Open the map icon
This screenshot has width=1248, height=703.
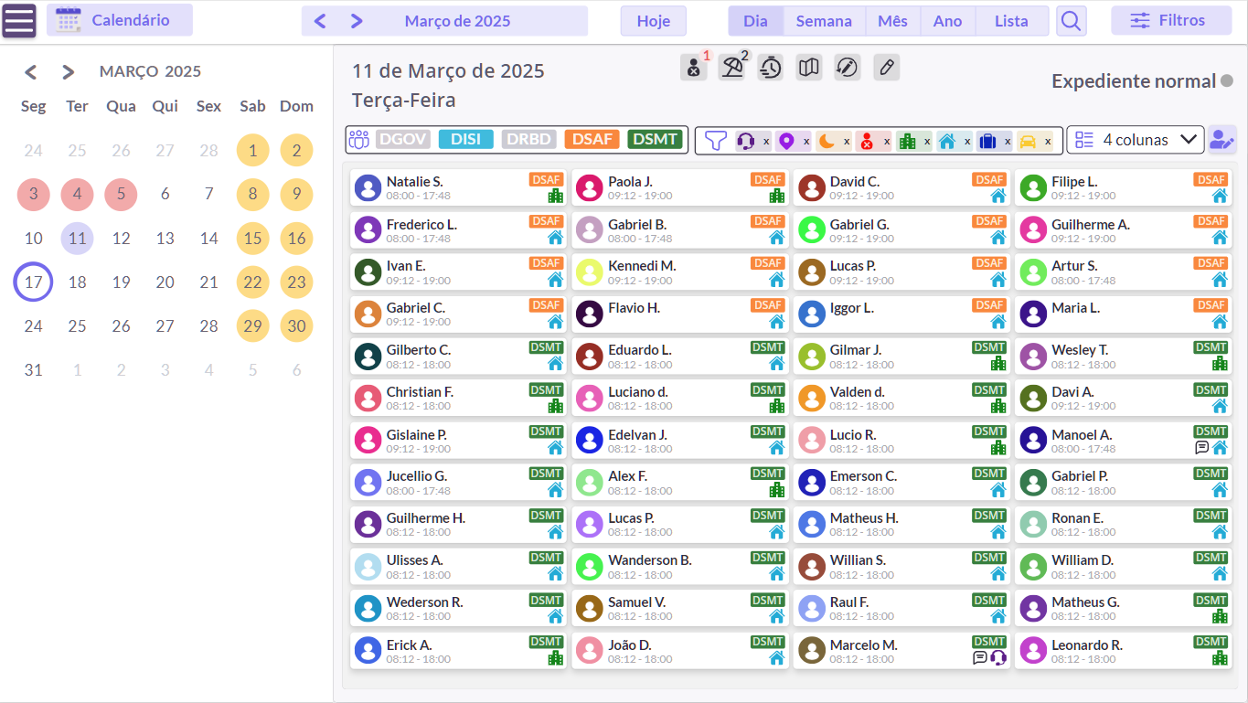809,67
